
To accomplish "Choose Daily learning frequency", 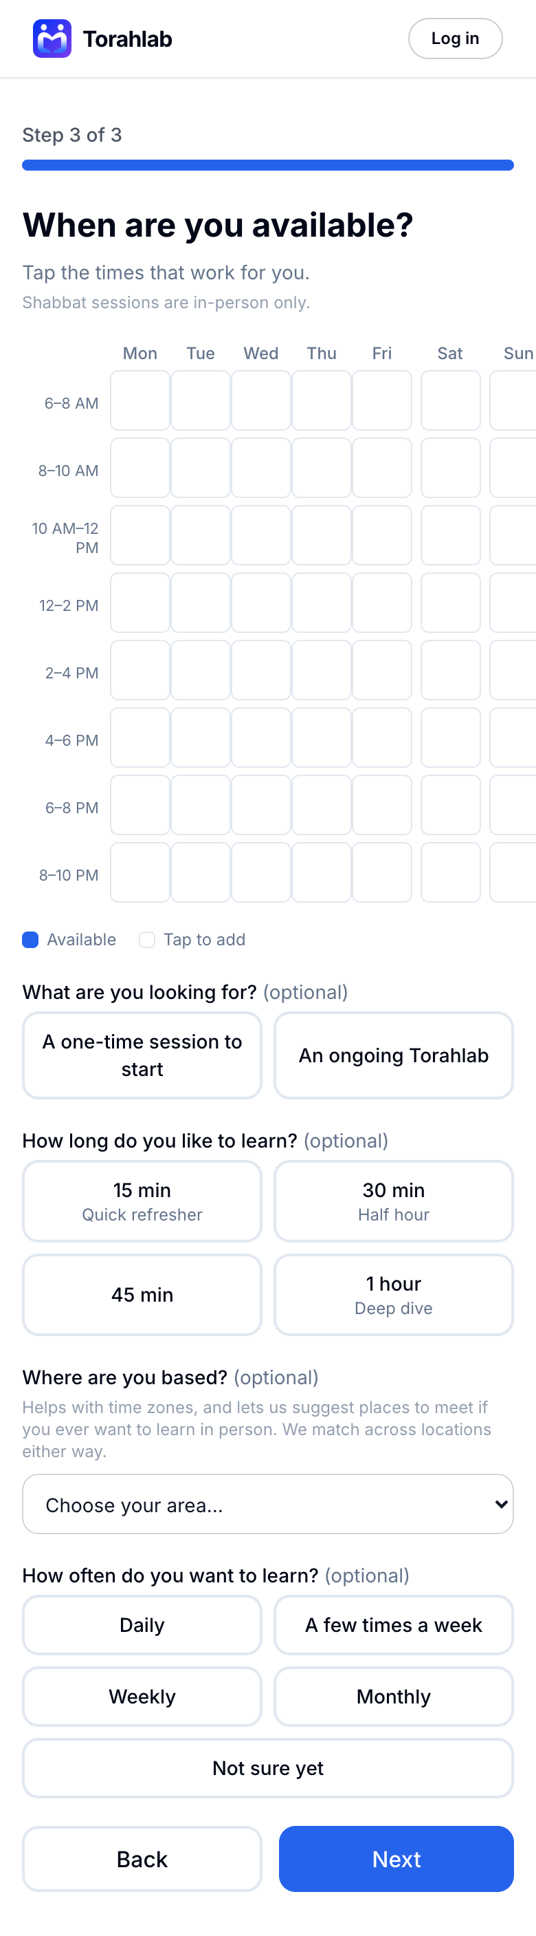I will click(142, 1624).
